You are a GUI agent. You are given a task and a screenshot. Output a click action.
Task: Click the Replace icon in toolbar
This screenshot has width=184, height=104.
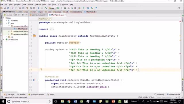click(34, 8)
